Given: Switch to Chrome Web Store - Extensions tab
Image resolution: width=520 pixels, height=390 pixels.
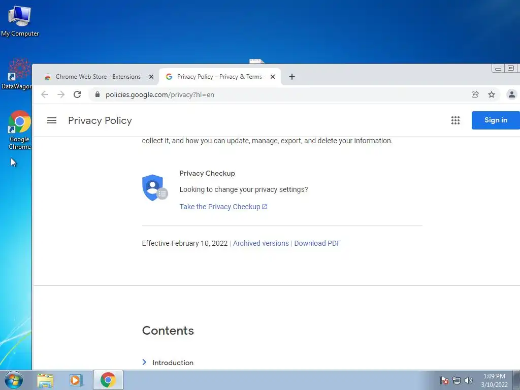Looking at the screenshot, I should 98,77.
